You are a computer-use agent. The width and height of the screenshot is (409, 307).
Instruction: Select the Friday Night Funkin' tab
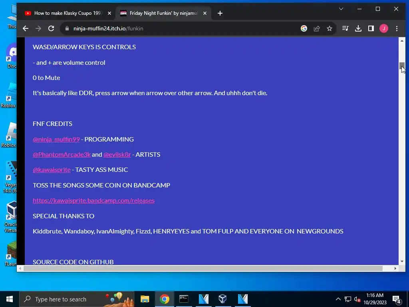tap(163, 13)
